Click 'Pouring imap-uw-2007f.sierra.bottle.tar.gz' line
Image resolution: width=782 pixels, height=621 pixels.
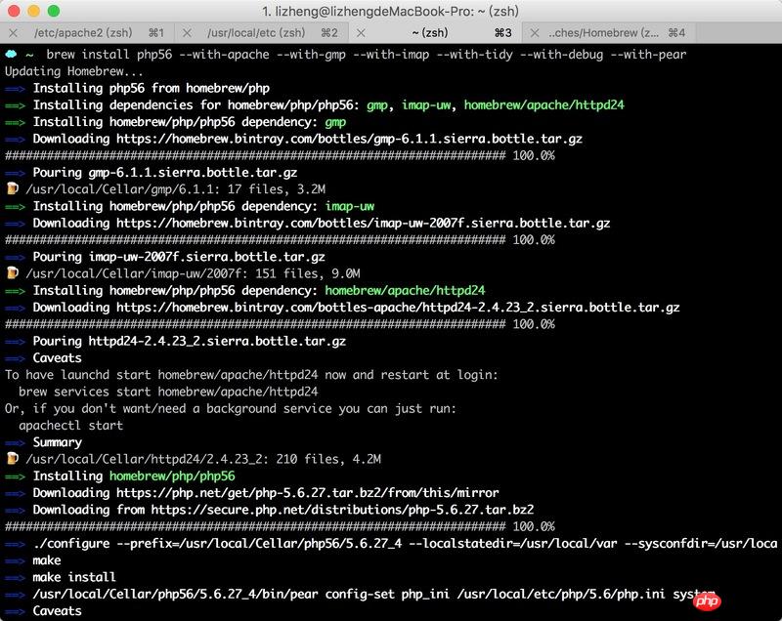point(179,257)
